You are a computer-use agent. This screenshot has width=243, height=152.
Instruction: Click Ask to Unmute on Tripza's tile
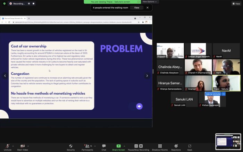pos(213,94)
